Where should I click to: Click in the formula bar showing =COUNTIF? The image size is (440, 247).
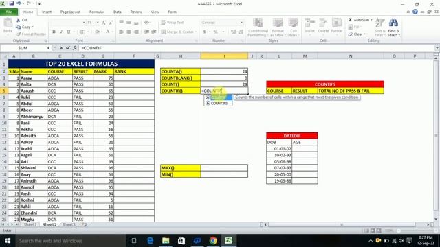[256, 48]
